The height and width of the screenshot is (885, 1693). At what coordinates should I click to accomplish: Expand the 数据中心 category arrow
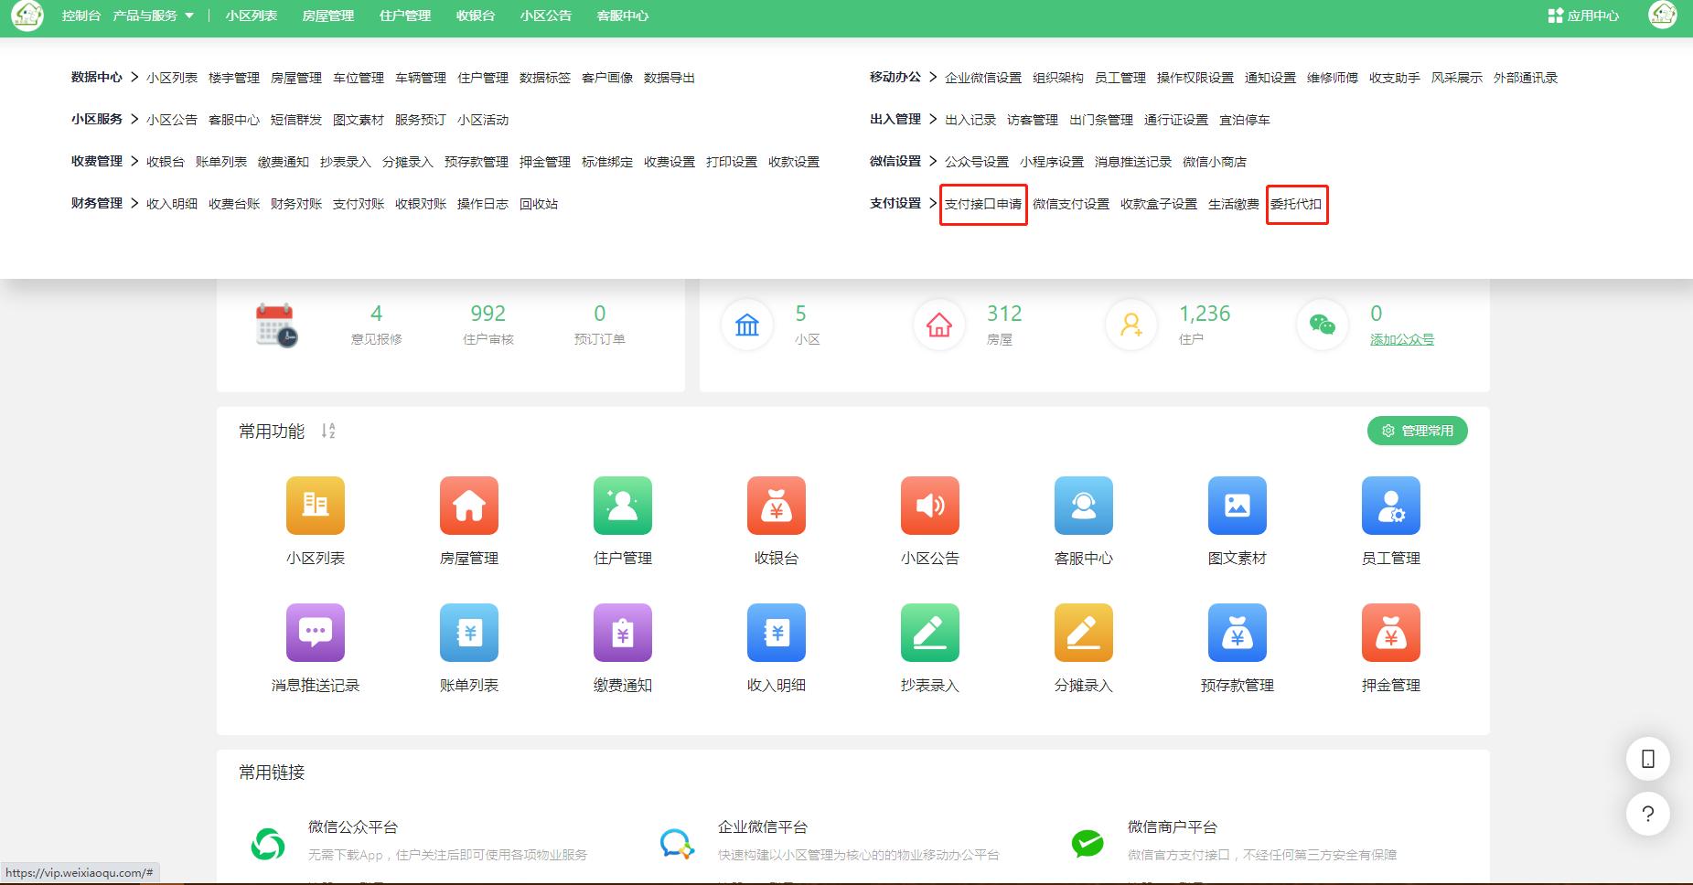pos(134,78)
